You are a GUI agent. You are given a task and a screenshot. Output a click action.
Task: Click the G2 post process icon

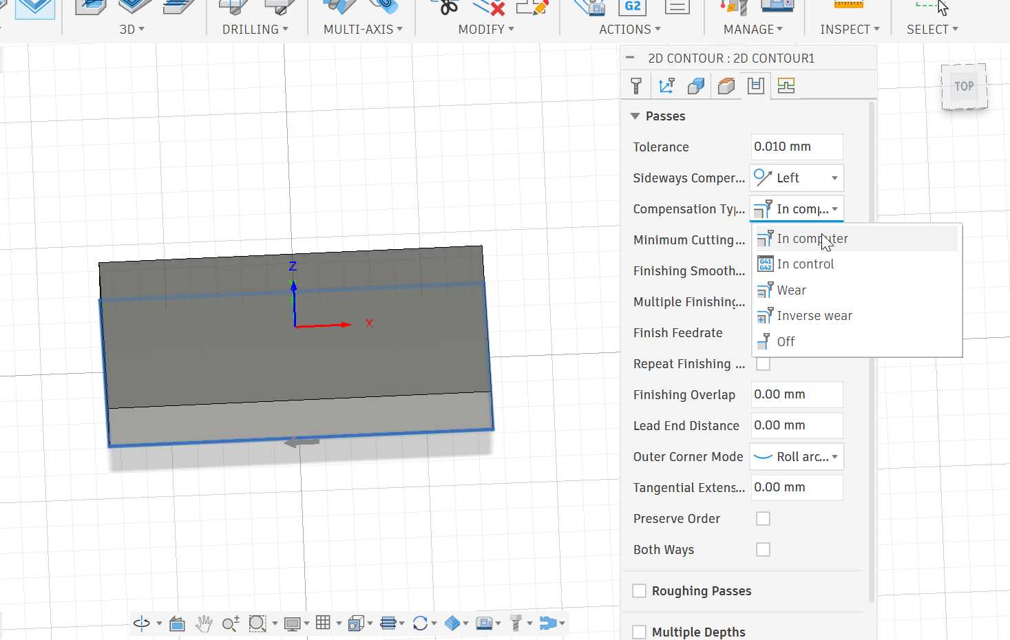coord(633,7)
